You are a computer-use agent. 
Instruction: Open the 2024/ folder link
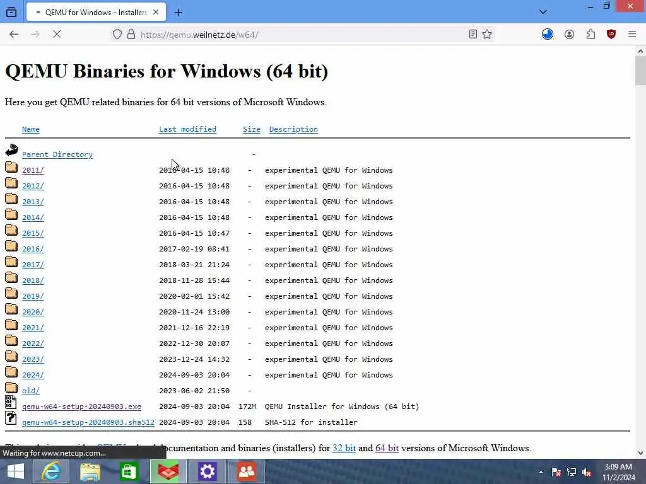33,375
